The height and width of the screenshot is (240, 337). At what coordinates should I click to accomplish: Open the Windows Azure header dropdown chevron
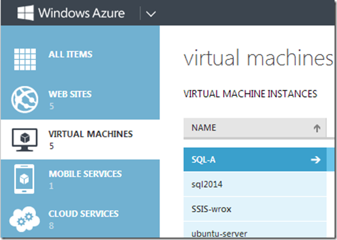151,14
